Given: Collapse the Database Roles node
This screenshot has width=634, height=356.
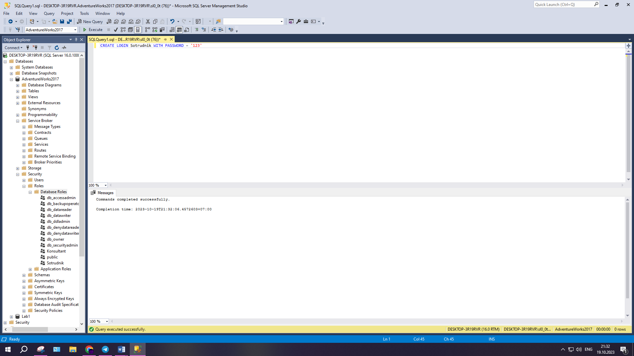Looking at the screenshot, I should 30,192.
